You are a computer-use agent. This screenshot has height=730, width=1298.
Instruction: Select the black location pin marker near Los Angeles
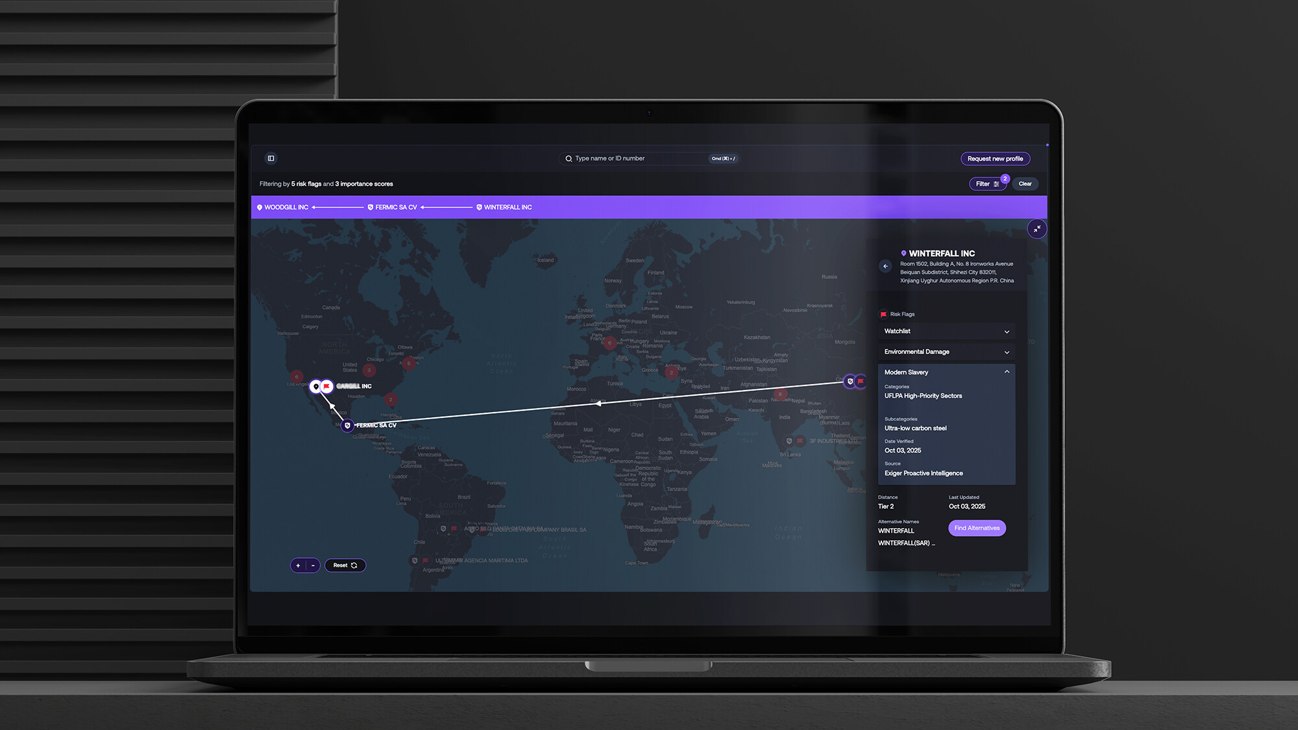(x=316, y=387)
